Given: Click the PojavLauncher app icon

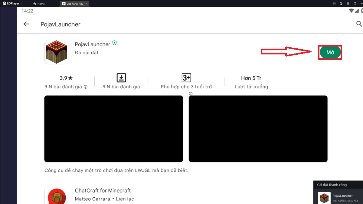Looking at the screenshot, I should (x=56, y=52).
